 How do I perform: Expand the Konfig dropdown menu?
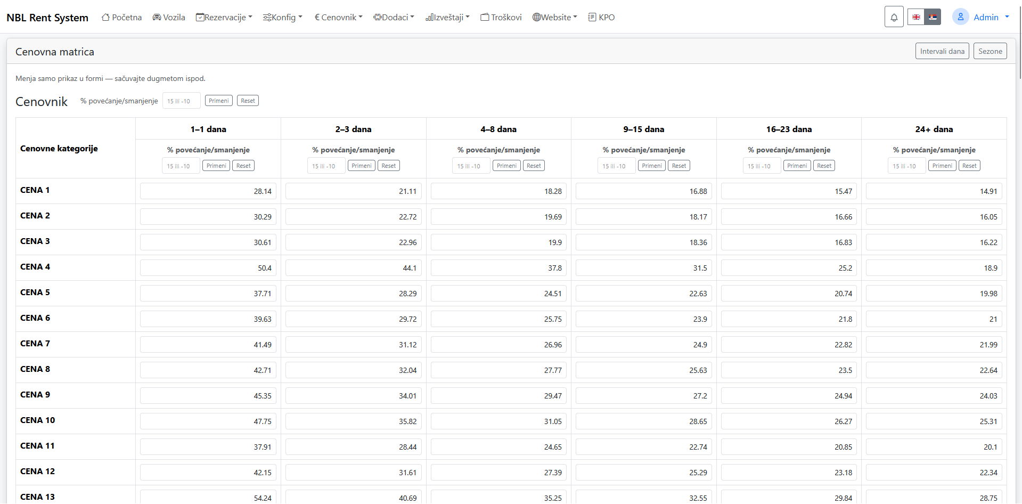[283, 17]
